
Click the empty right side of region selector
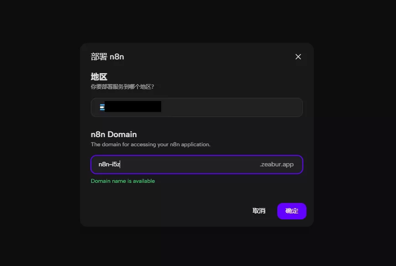click(232, 107)
